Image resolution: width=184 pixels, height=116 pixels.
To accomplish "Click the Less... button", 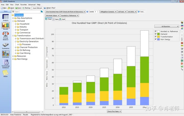I will click(x=141, y=12).
